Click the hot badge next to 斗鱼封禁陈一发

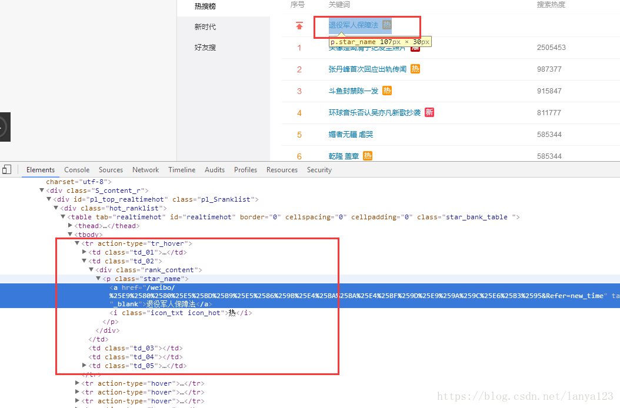[387, 91]
